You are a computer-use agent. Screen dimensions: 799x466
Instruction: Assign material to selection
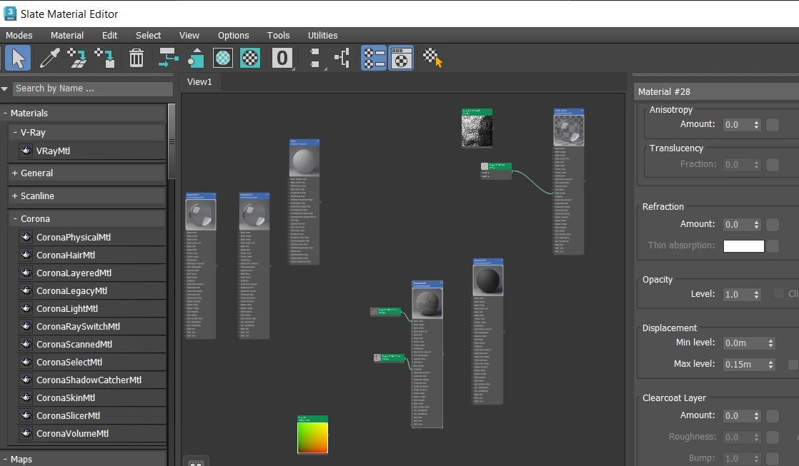pyautogui.click(x=105, y=58)
